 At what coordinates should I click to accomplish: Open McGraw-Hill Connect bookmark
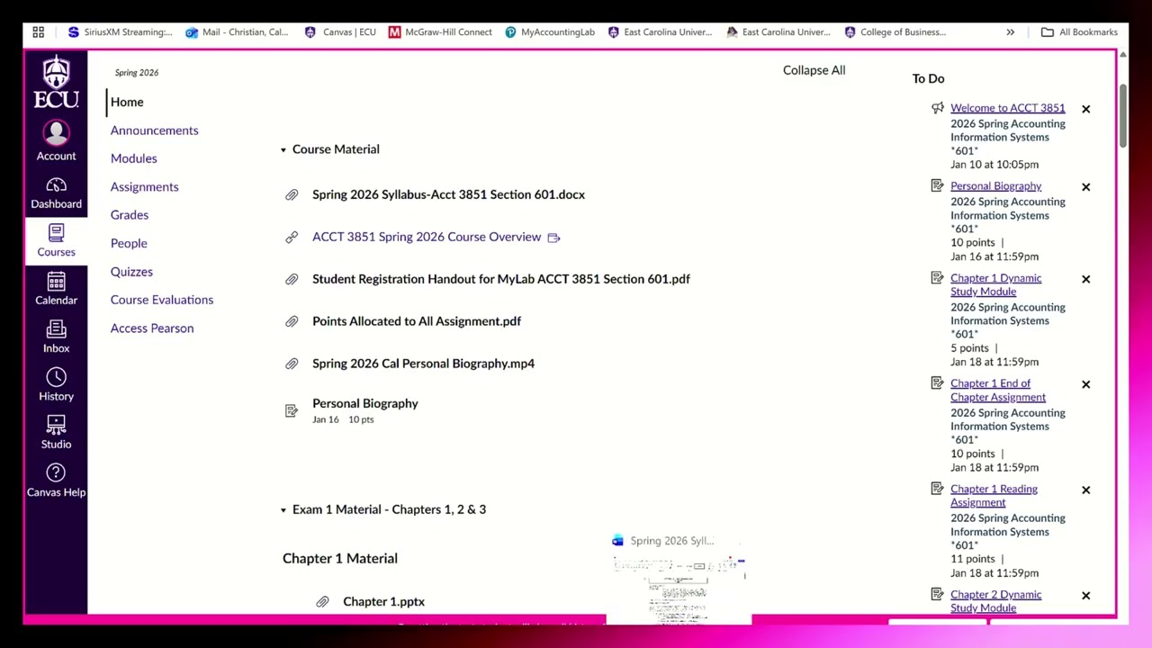(x=440, y=32)
